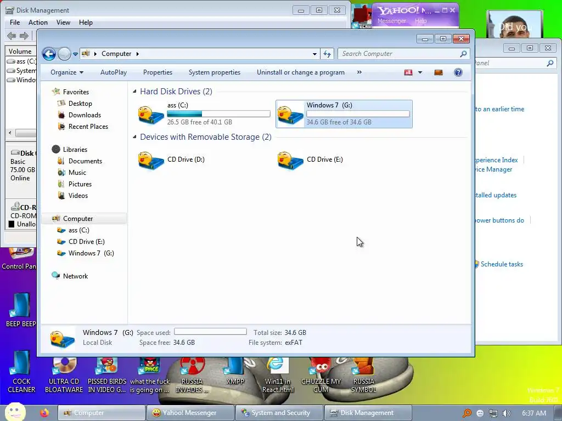Open Help menu in Yahoo! Messenger window
This screenshot has width=562, height=421.
click(421, 21)
